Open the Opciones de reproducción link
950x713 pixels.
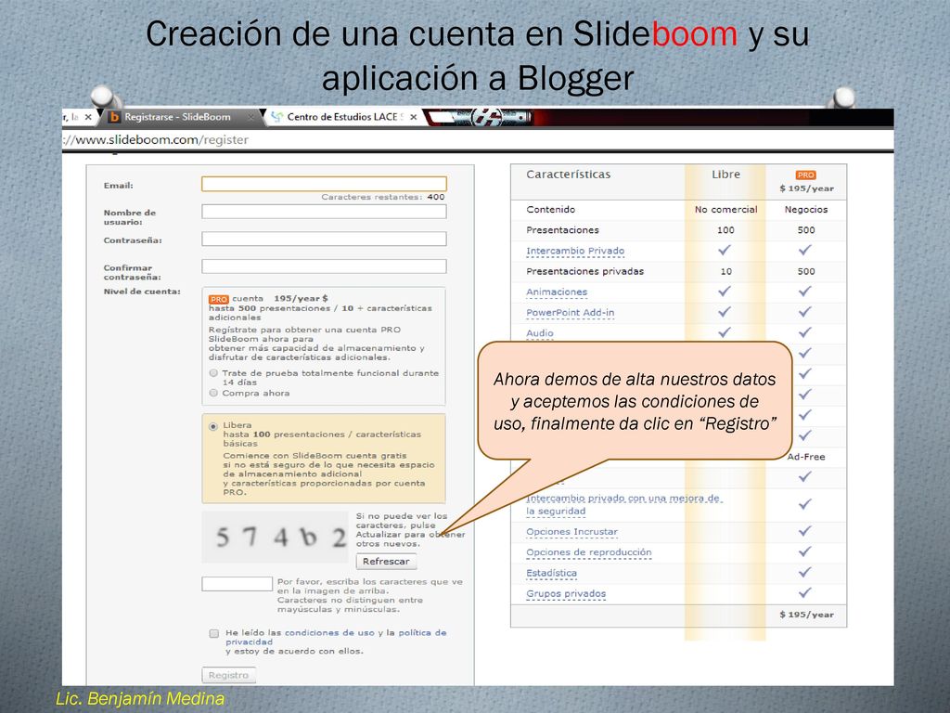(x=589, y=553)
